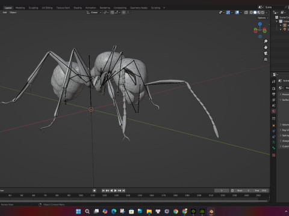Viewport: 289px width, 216px height.
Task: Open the Geometry Nodes workspace tab
Action: (138, 8)
